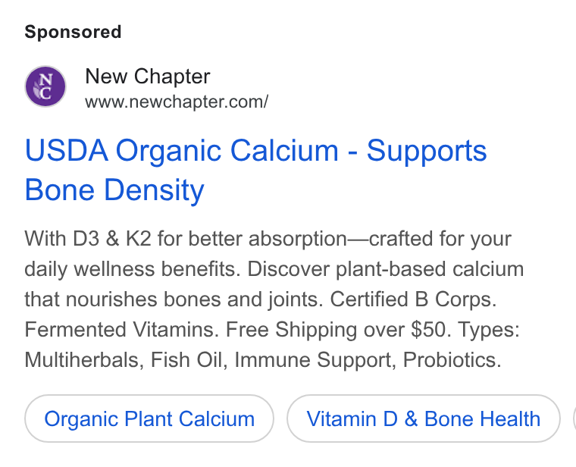Click 'that nourishes bones and joints' text
The height and width of the screenshot is (467, 576).
coord(174,299)
